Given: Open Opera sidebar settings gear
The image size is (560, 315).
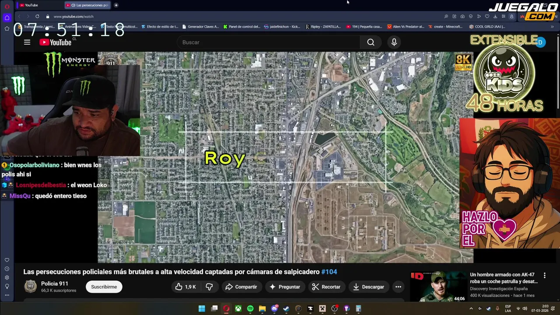Looking at the screenshot, I should [7, 278].
